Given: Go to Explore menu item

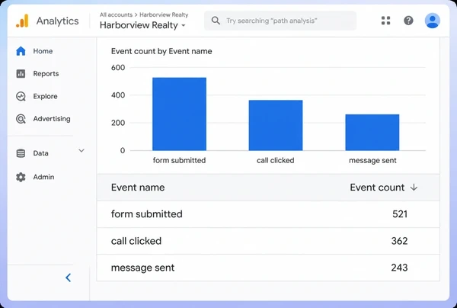Looking at the screenshot, I should coord(45,96).
